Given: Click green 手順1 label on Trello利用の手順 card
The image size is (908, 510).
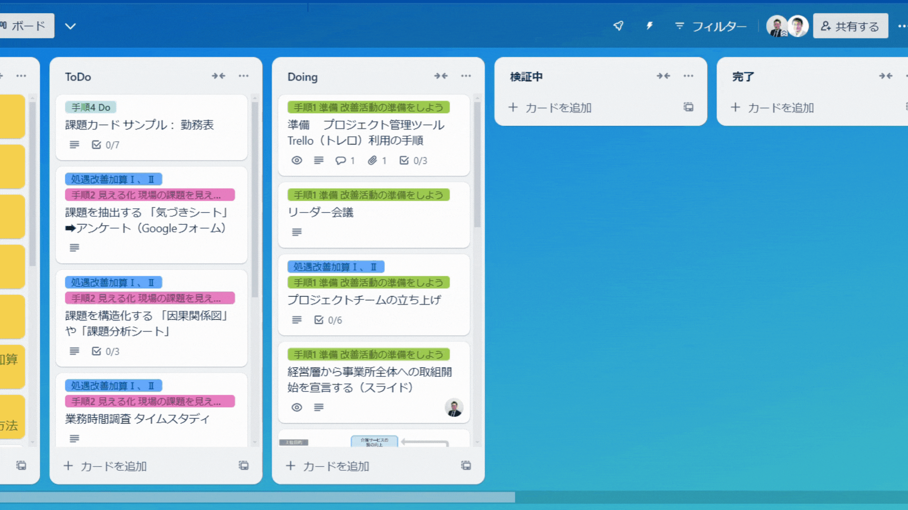Looking at the screenshot, I should 368,107.
